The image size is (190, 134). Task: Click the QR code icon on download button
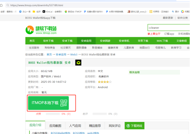point(64,103)
